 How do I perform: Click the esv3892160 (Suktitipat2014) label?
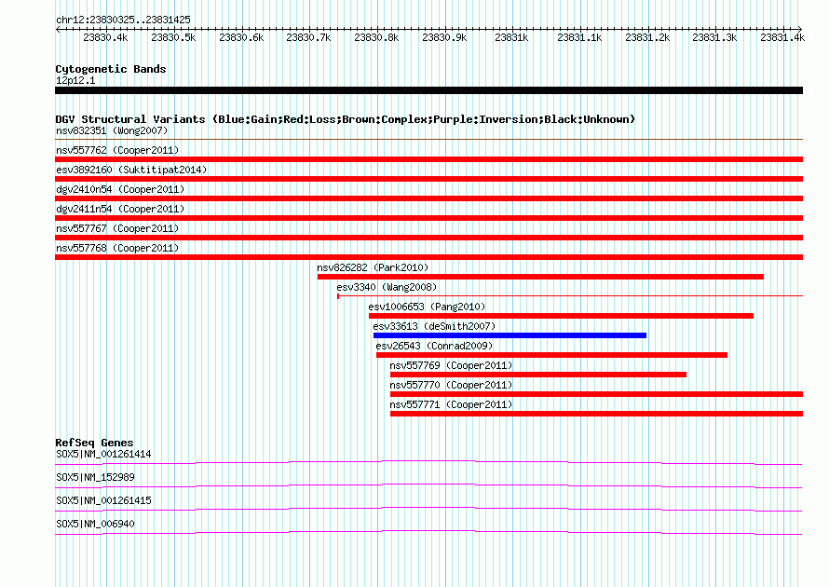click(131, 170)
